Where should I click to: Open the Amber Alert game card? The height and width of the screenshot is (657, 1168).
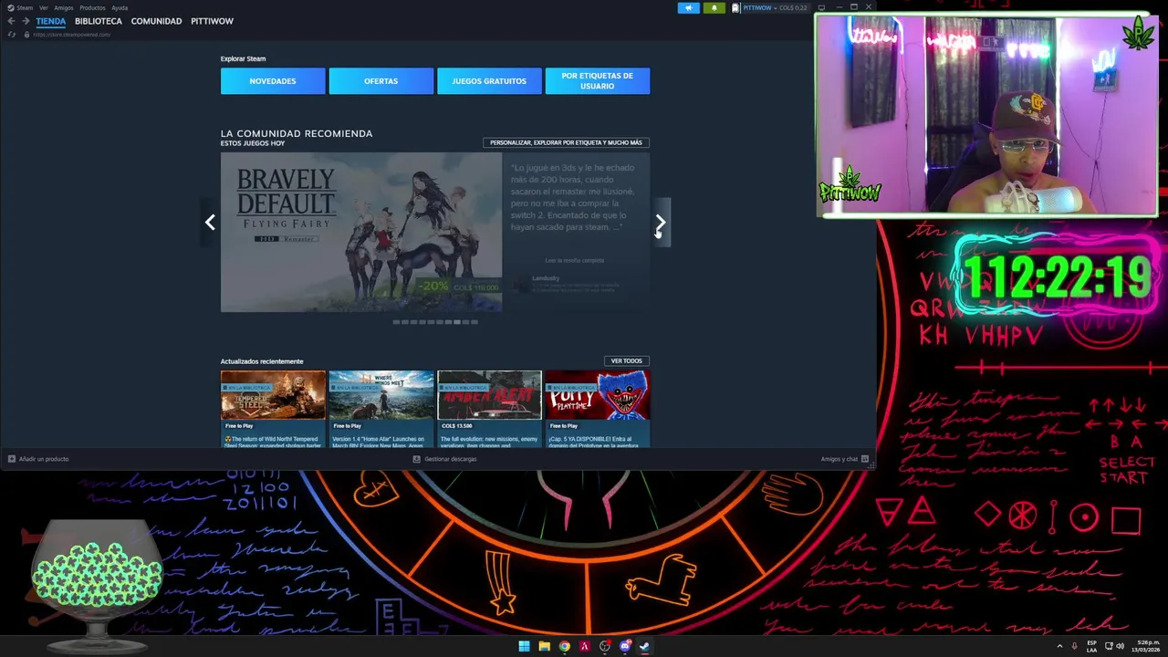pos(489,408)
